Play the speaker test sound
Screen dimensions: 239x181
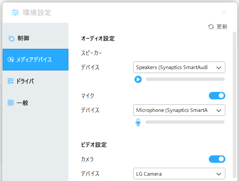coord(138,79)
